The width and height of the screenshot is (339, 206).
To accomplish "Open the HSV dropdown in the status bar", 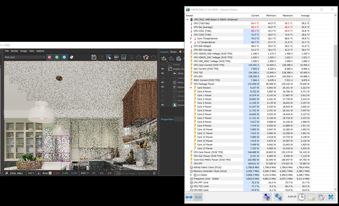I will point(85,173).
